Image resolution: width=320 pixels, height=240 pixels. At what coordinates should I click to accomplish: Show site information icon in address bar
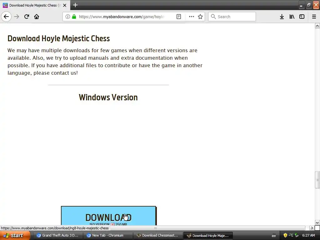tap(67, 17)
